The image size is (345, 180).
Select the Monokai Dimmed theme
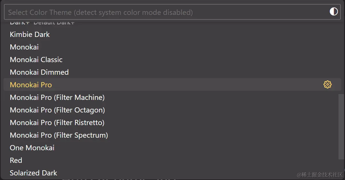coord(172,72)
